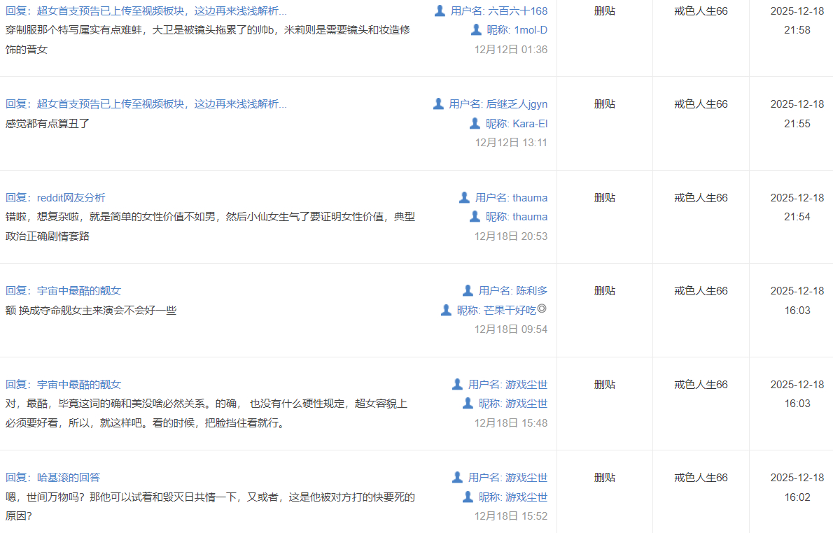Screen dimensions: 833x533
Task: Click the person icon before 昵称 thauma
Action: [475, 216]
